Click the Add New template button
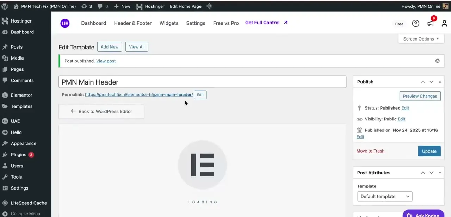Viewport: 451px width, 217px height. (110, 47)
